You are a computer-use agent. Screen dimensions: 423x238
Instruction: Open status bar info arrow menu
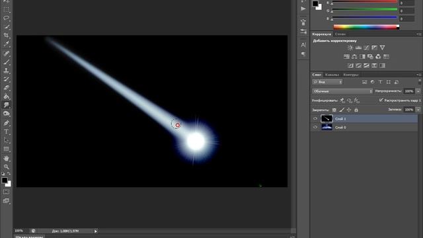(x=95, y=231)
